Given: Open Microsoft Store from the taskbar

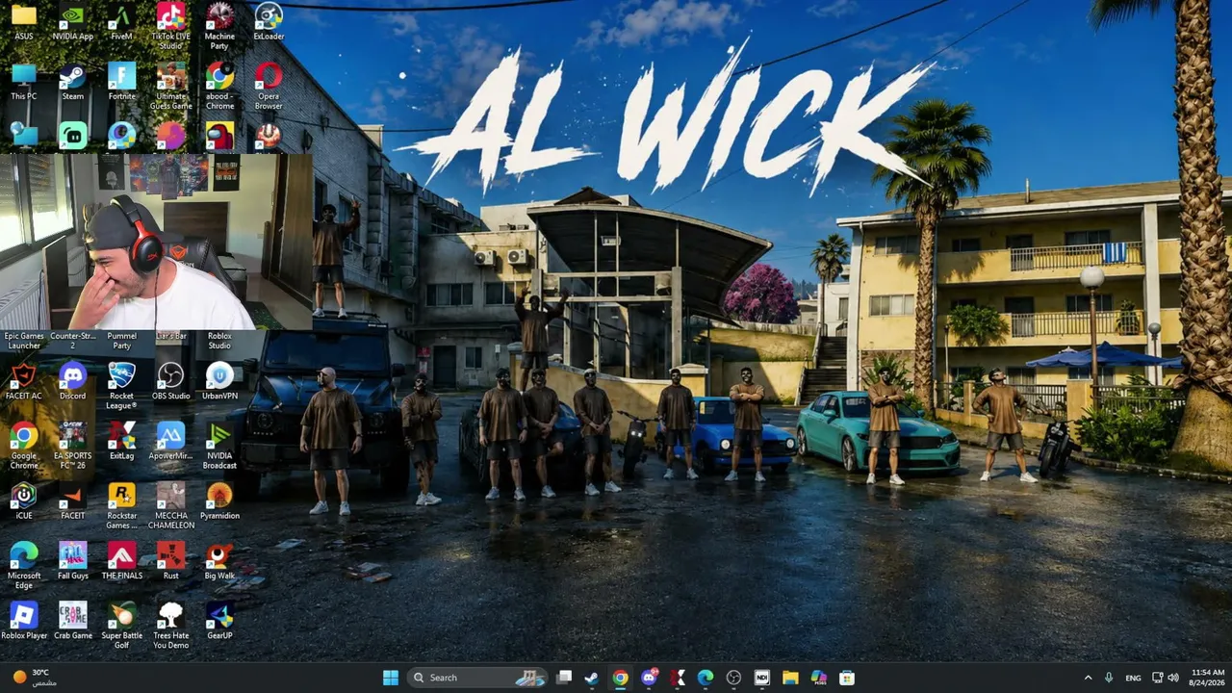Looking at the screenshot, I should (847, 678).
